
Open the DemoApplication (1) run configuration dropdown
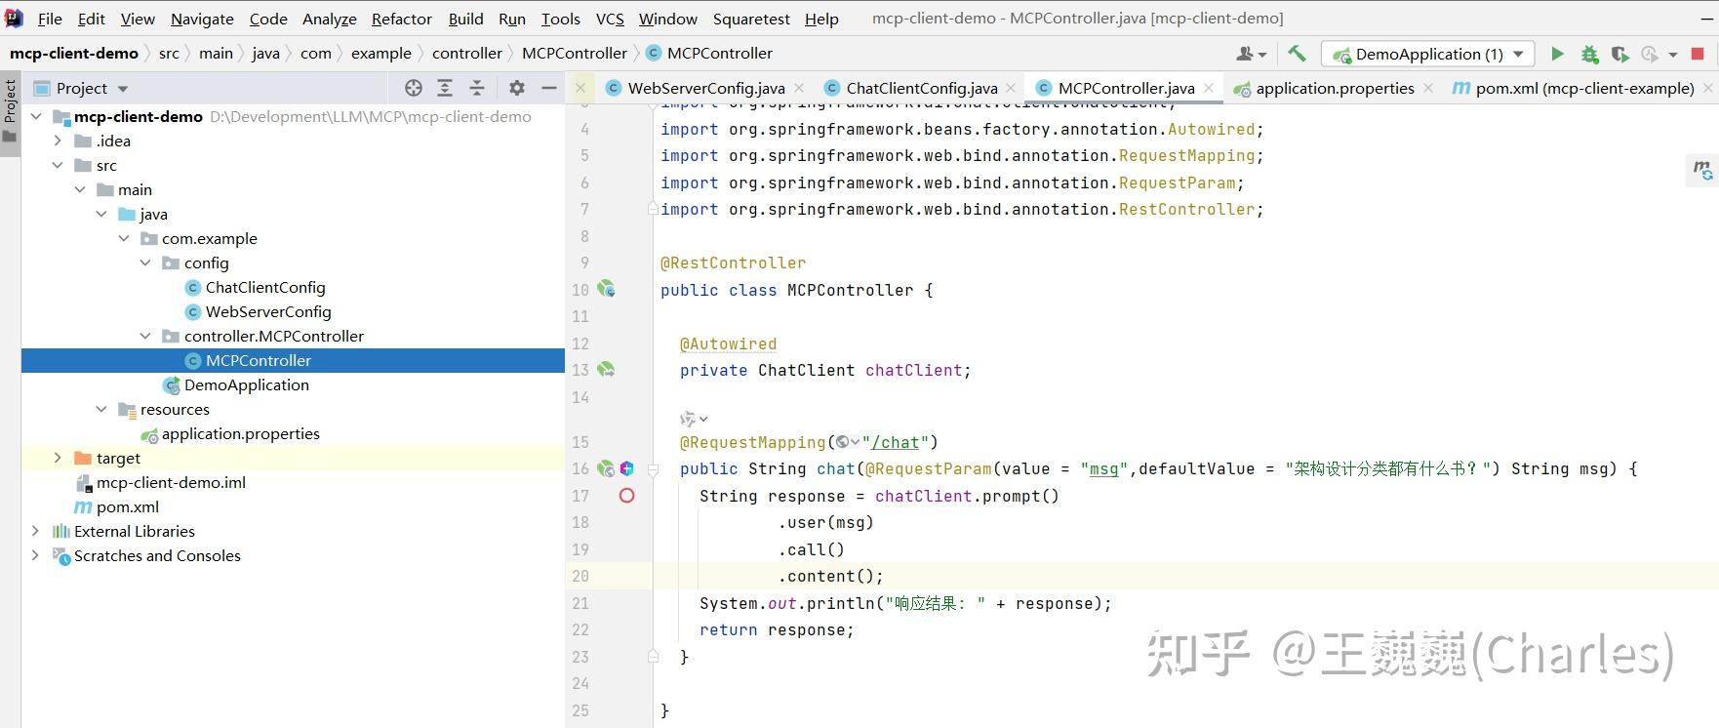[x=1428, y=54]
